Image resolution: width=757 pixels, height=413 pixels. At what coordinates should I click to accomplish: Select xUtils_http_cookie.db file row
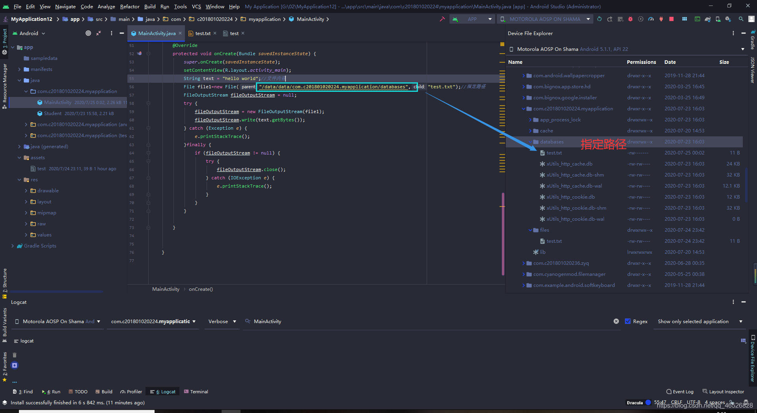click(624, 197)
